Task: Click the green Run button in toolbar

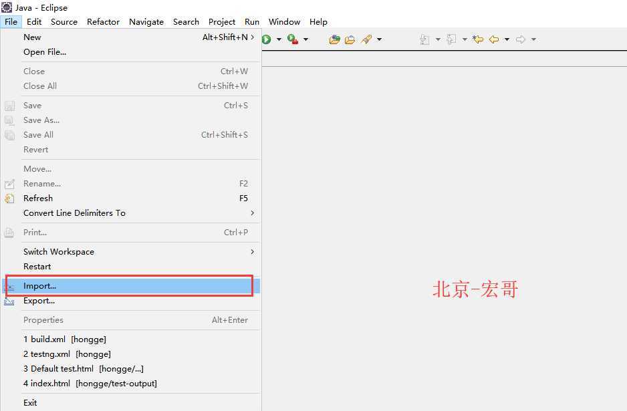Action: click(x=267, y=39)
